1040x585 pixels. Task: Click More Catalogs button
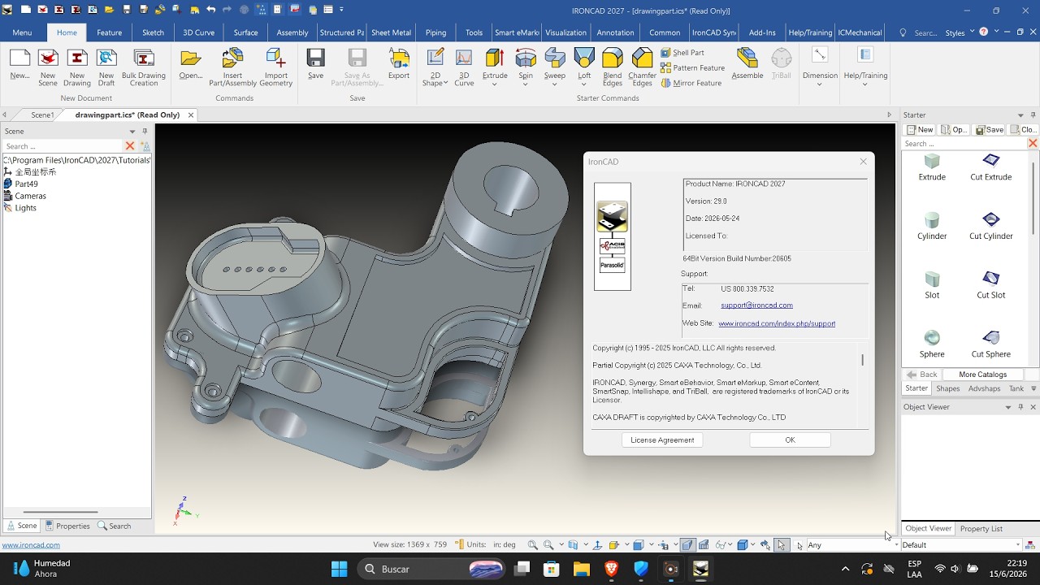[982, 375]
